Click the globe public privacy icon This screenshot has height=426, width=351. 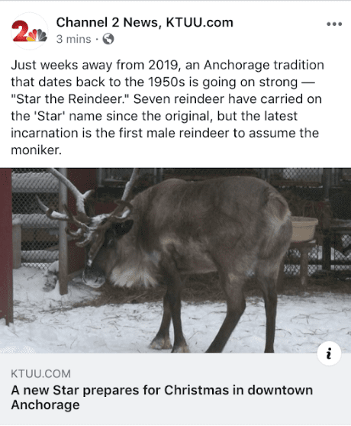(x=108, y=39)
